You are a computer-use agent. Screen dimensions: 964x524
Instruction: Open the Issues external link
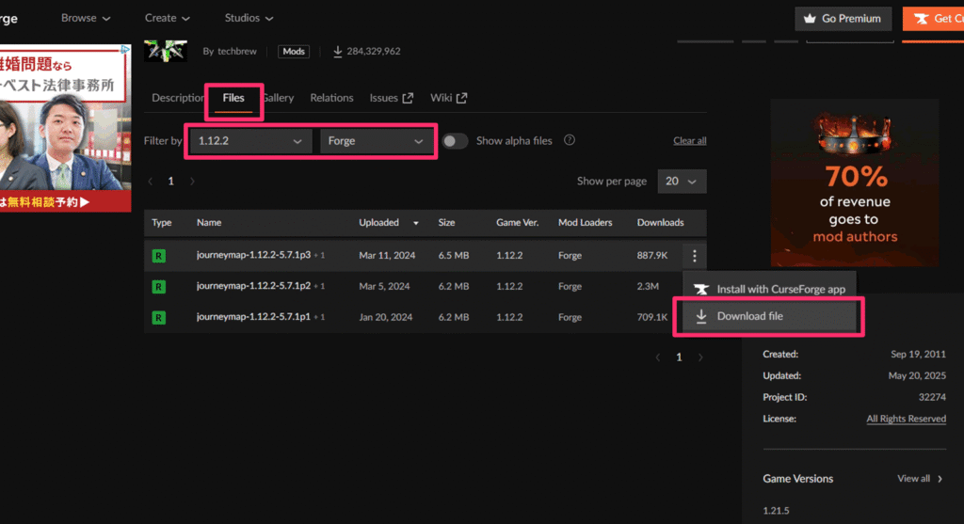pyautogui.click(x=391, y=98)
